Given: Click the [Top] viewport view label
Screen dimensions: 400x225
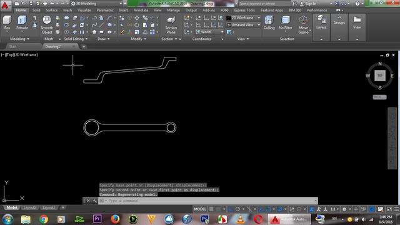Looking at the screenshot, I should click(11, 54).
